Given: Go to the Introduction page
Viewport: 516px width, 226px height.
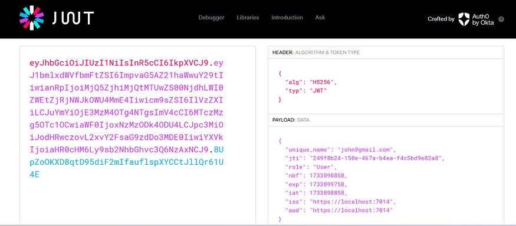Looking at the screenshot, I should click(287, 18).
